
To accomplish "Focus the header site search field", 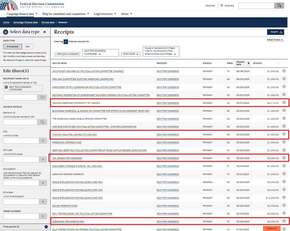I will (x=256, y=6).
